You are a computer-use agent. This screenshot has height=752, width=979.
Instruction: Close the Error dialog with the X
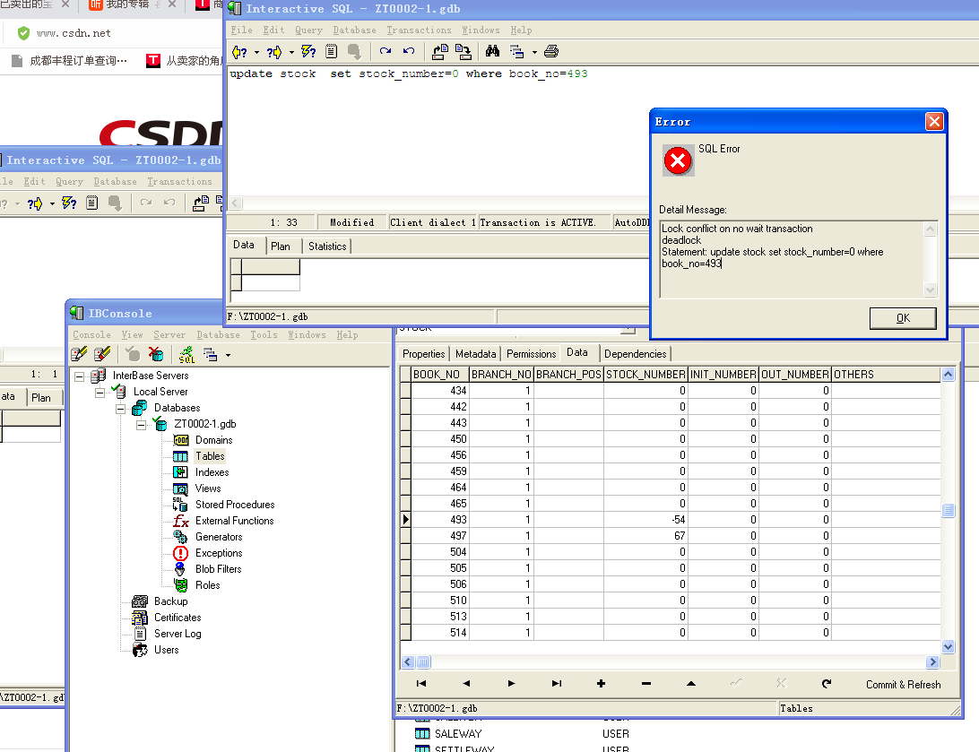[934, 121]
